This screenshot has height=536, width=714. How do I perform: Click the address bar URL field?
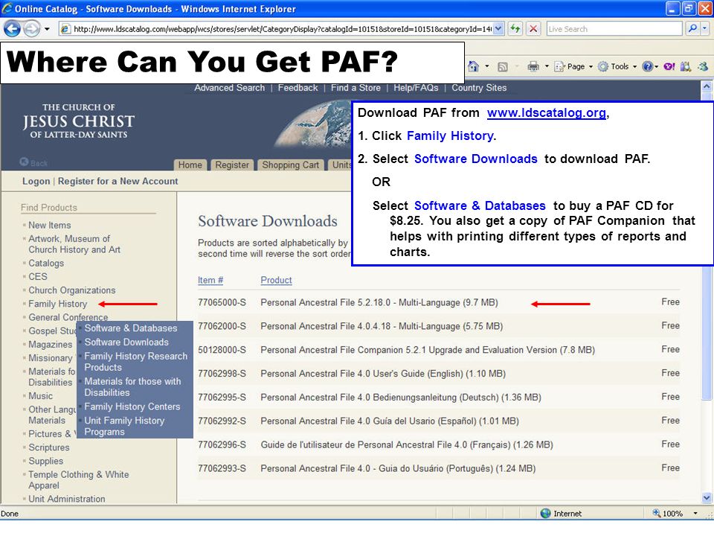pyautogui.click(x=283, y=29)
